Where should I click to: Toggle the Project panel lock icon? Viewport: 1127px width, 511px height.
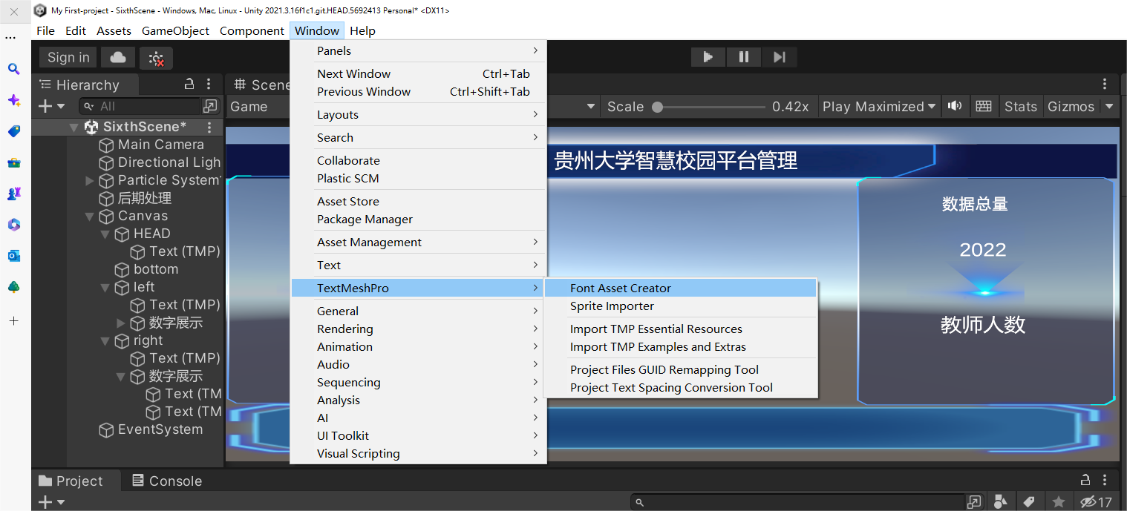point(1085,479)
